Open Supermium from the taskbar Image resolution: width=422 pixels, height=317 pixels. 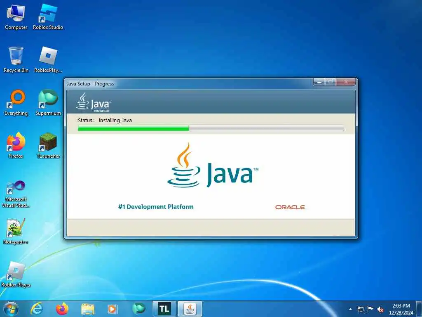point(138,309)
